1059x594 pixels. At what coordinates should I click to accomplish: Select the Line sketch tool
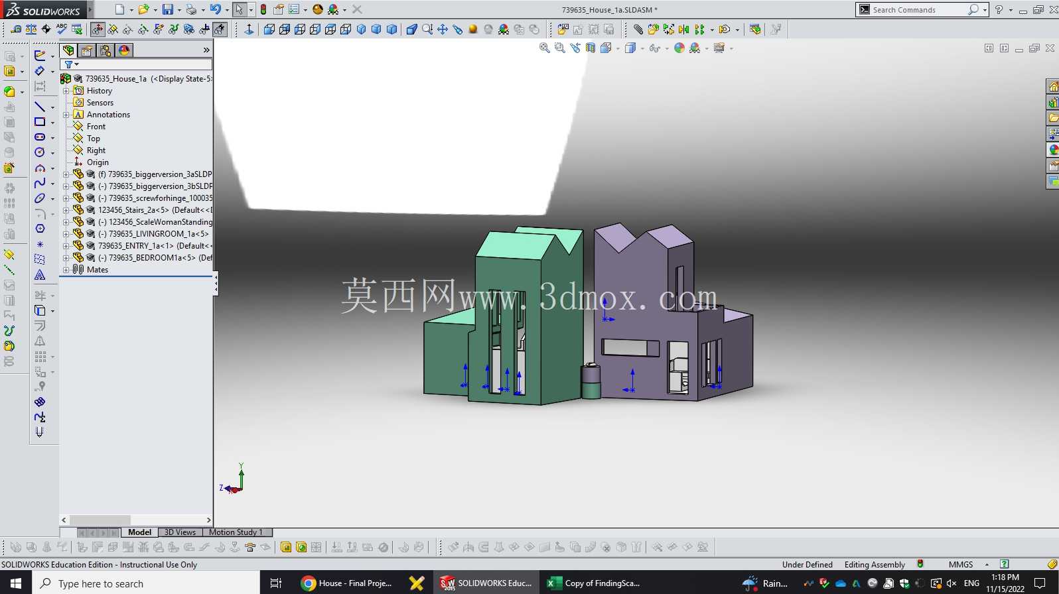tap(40, 107)
